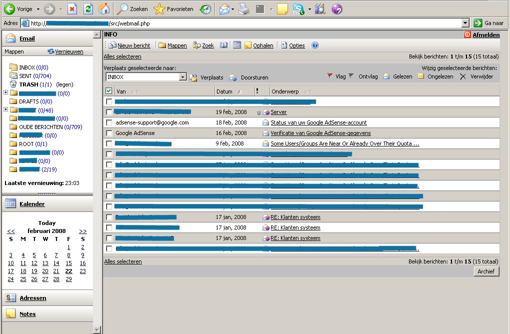This screenshot has width=510, height=334.
Task: Click the Archief button
Action: tap(486, 271)
